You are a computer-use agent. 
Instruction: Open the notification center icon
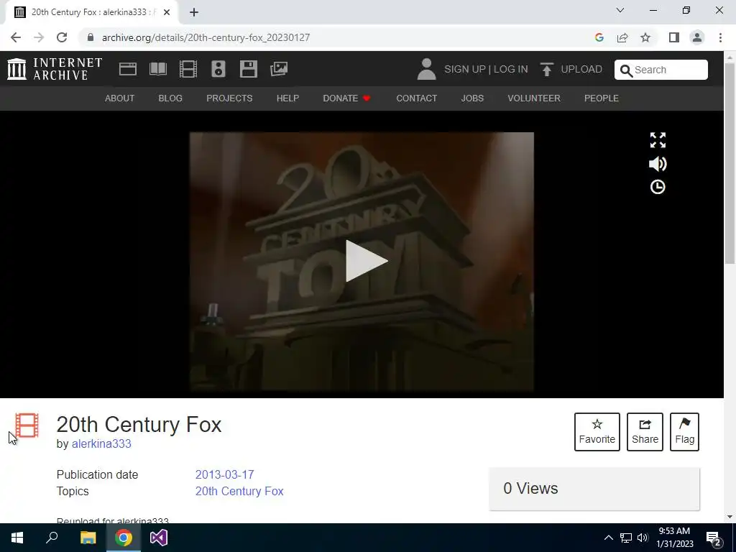(x=714, y=538)
